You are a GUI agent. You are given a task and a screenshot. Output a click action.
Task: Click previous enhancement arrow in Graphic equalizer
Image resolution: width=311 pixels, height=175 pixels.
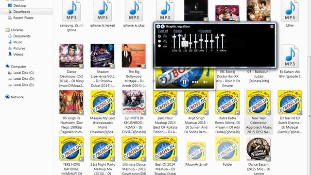point(158,26)
